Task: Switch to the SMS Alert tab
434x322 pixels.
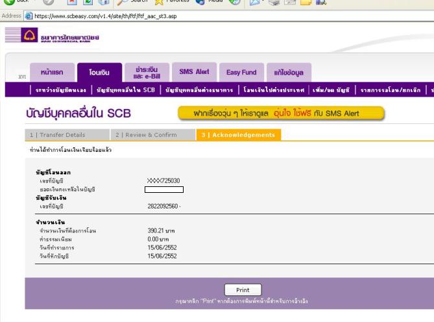Action: 194,72
